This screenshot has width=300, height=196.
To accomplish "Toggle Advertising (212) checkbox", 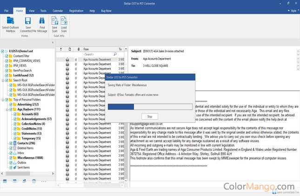I will pos(11,104).
